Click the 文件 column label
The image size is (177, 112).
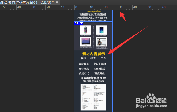pos(103,58)
